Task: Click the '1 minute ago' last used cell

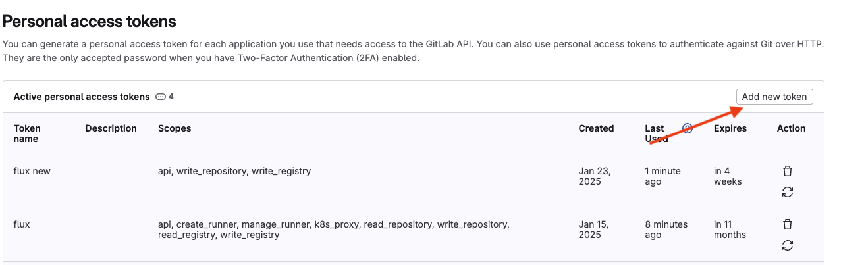Action: point(663,176)
